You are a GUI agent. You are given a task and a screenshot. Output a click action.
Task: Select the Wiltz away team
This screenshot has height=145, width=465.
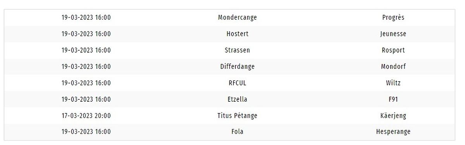(x=393, y=83)
